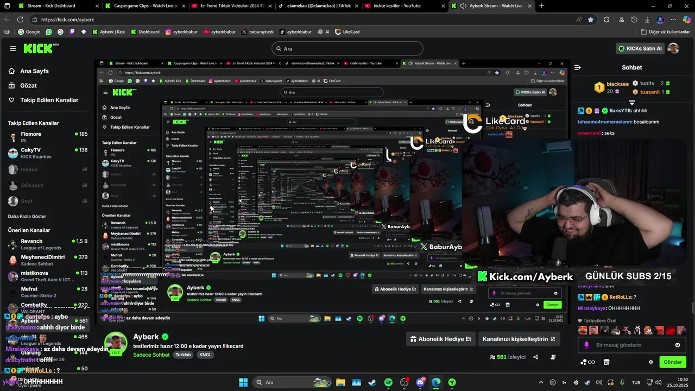Image resolution: width=695 pixels, height=391 pixels.
Task: Open chat settings gear
Action: pyautogui.click(x=650, y=362)
